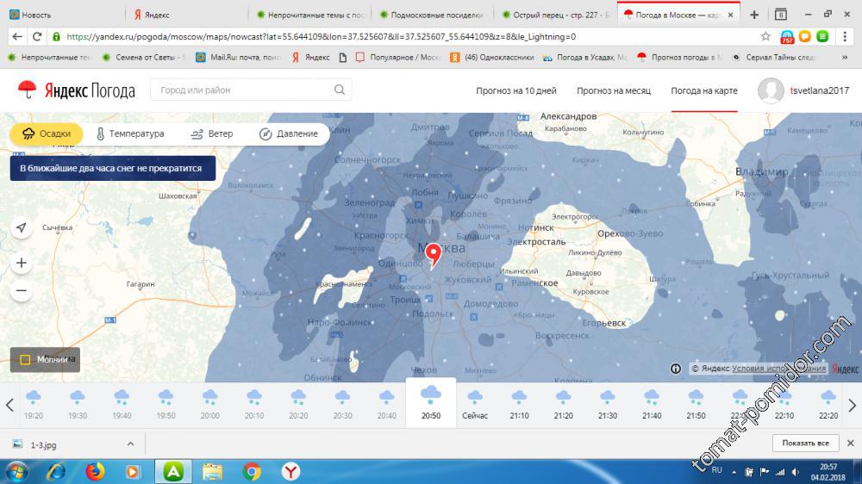Open the Mail.Ru bookmark

point(240,57)
